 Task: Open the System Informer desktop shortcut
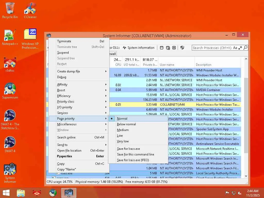(x=10, y=173)
